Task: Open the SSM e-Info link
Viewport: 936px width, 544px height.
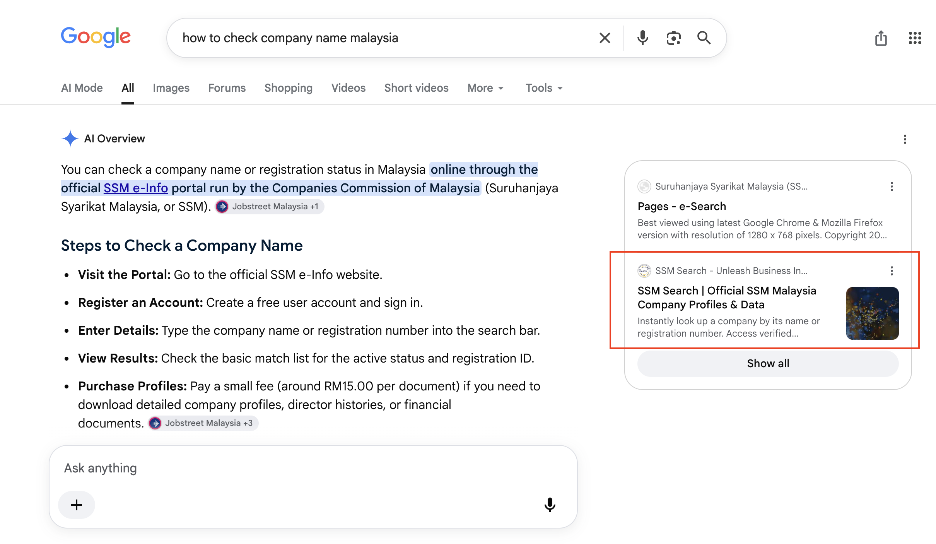Action: 136,188
